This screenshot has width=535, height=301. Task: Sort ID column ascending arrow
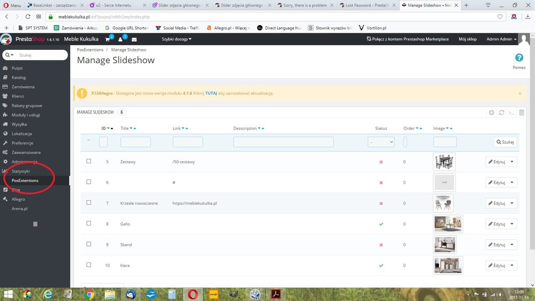(112, 129)
